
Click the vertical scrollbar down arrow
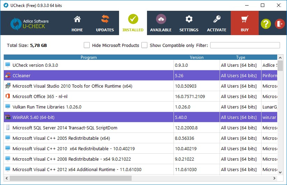pos(280,172)
